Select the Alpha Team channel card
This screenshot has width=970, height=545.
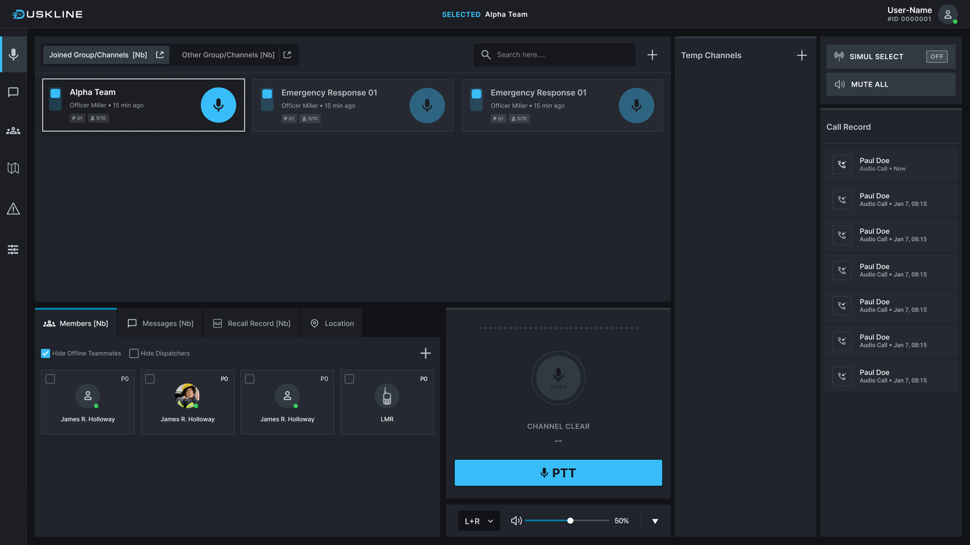pyautogui.click(x=143, y=105)
